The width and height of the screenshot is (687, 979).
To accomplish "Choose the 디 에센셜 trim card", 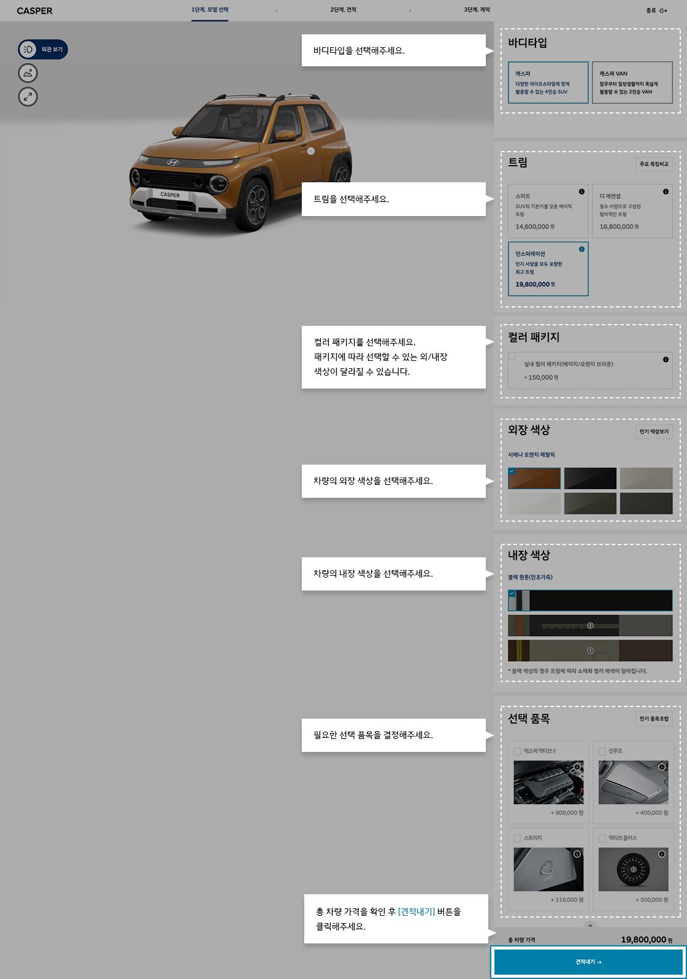I will (x=632, y=211).
